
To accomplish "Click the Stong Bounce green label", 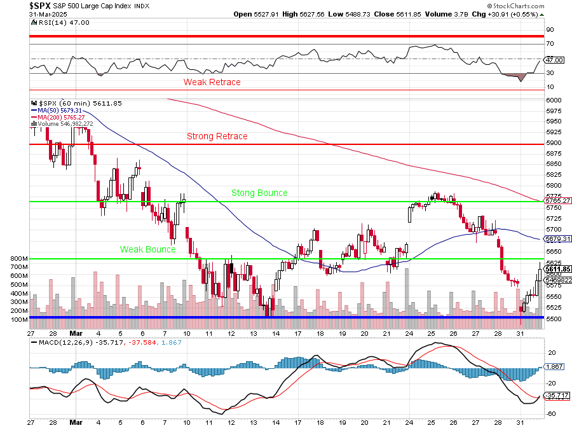I will [259, 193].
